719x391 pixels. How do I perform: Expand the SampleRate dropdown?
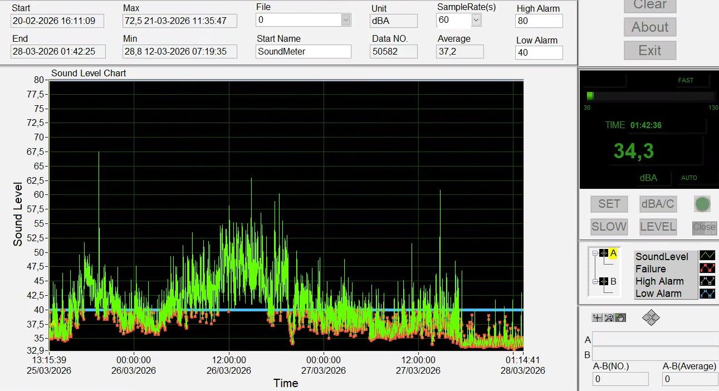[x=476, y=20]
